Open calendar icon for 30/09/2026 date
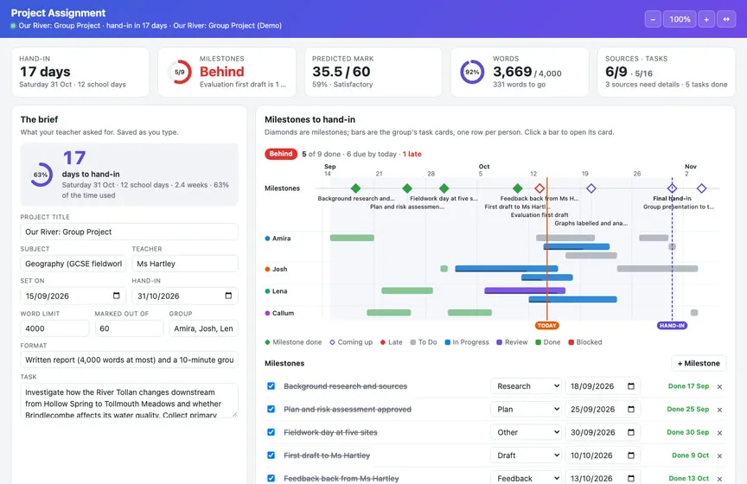 (631, 432)
